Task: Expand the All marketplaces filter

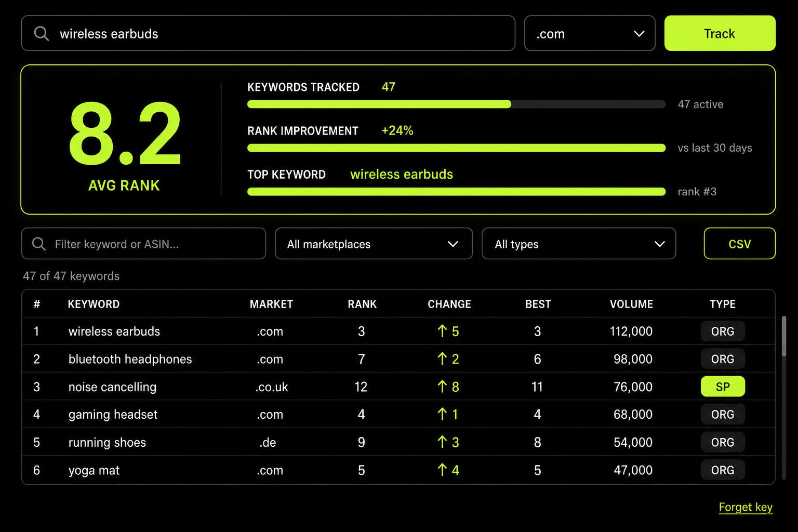Action: pos(374,244)
